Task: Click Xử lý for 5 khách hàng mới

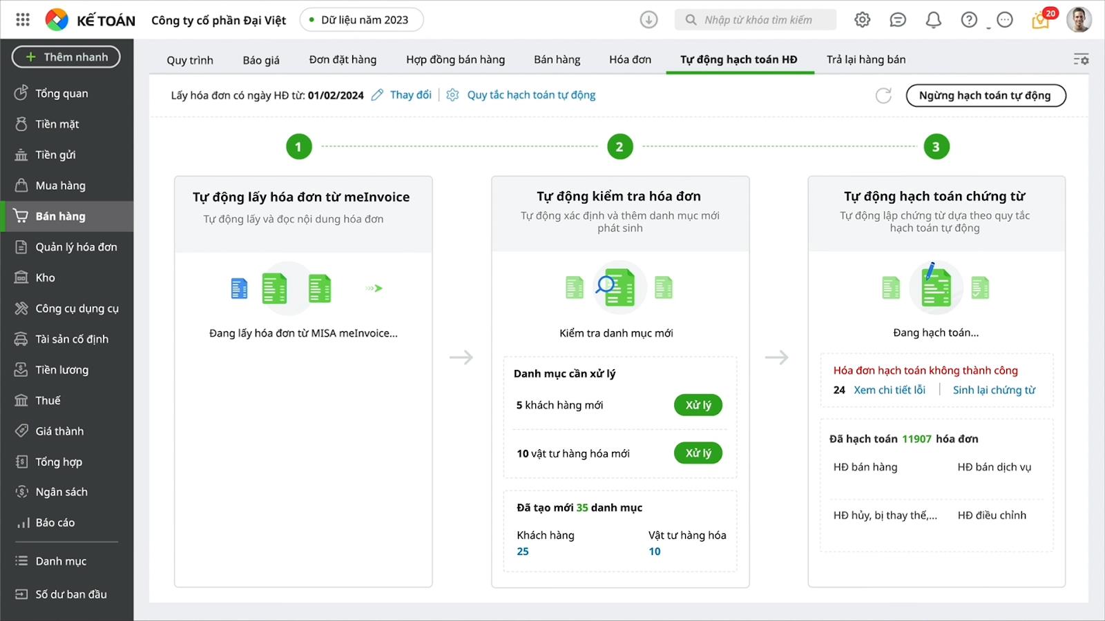Action: pos(698,405)
